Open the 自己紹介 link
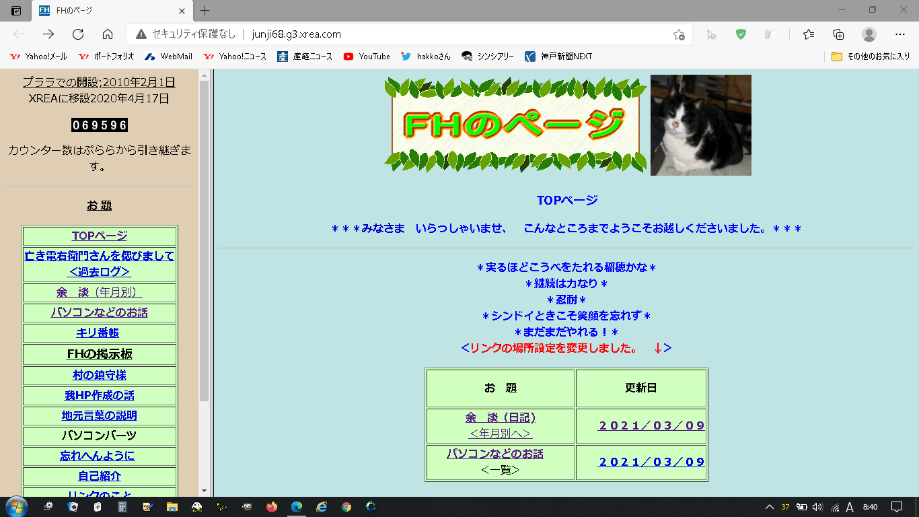Screen dimensions: 919x517 tap(100, 476)
